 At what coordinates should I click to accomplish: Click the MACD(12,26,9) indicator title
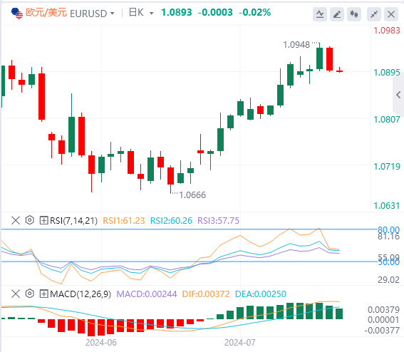81,294
